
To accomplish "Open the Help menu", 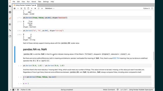I will tap(52, 2).
